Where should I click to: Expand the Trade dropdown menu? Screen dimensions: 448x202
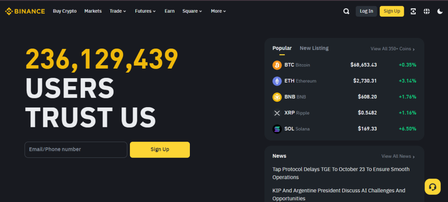[x=118, y=11]
